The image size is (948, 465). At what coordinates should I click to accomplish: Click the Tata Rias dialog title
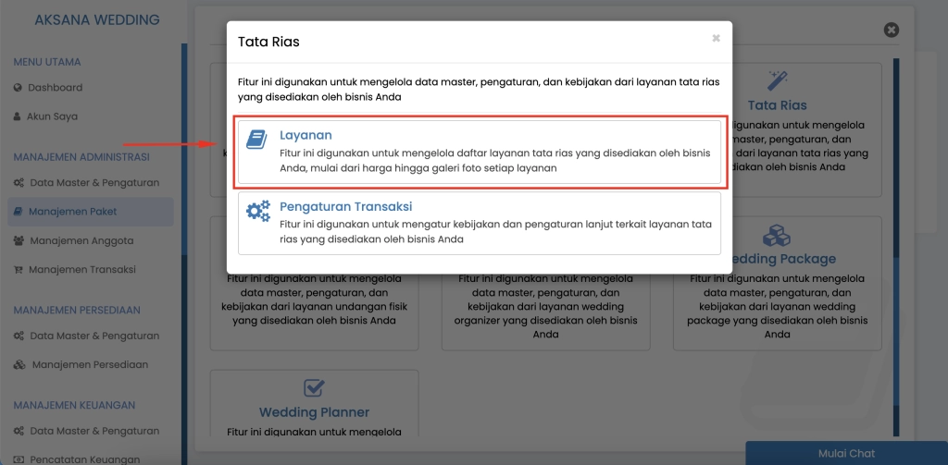[x=269, y=43]
